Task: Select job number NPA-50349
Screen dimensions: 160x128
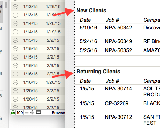Action: pos(118,41)
